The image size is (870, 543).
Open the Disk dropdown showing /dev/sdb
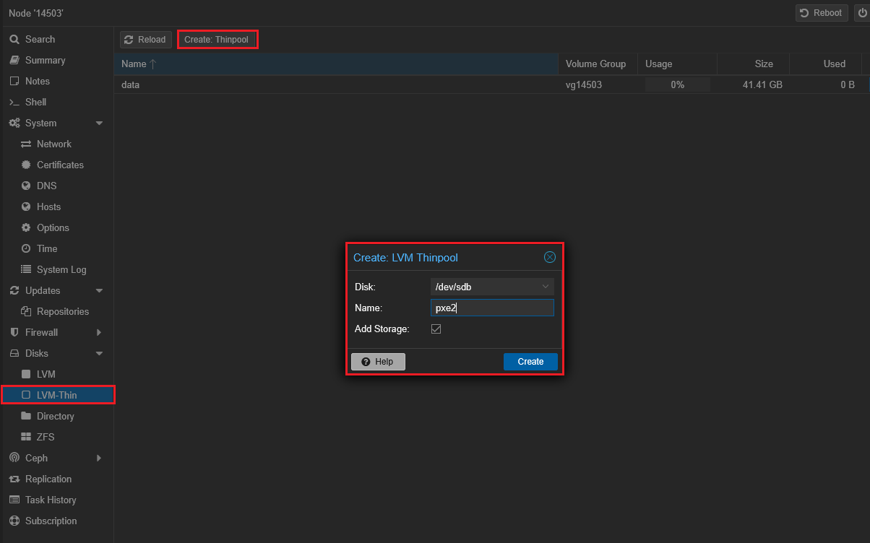click(x=491, y=287)
